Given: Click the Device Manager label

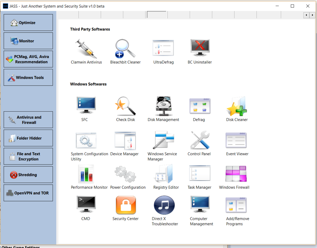Looking at the screenshot, I should [124, 154].
